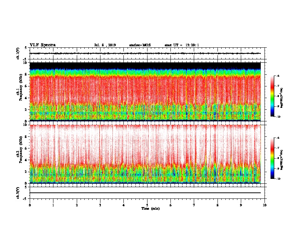This screenshot has width=298, height=230.
Task: Click time axis tick label "6"
Action: [171, 205]
